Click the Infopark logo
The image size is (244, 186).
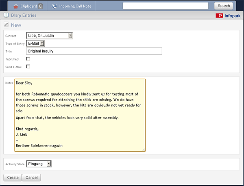pos(228,15)
